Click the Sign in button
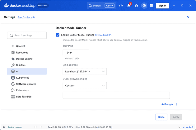 tap(162, 6)
